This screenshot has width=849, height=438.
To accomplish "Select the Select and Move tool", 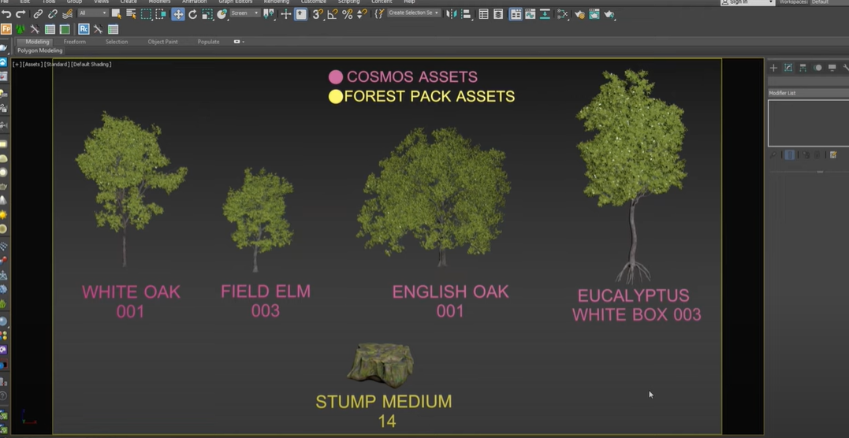I will [x=178, y=14].
